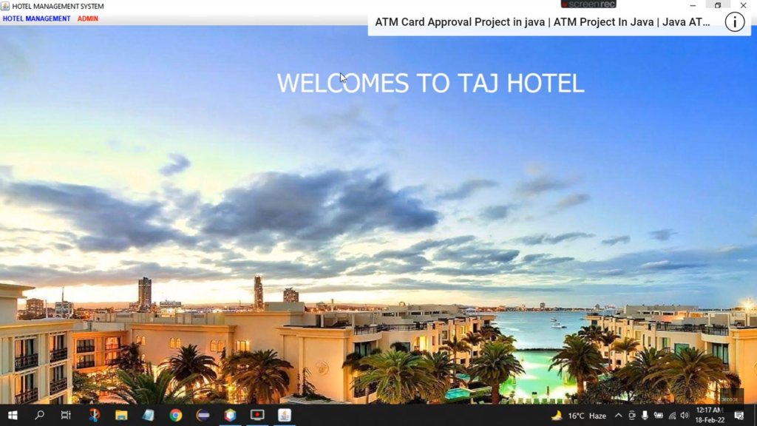Open the HOTEL MANAGEMENT menu

coord(37,18)
